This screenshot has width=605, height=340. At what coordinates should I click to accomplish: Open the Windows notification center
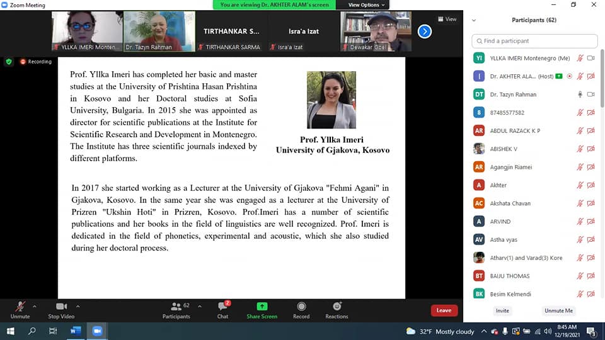(591, 332)
